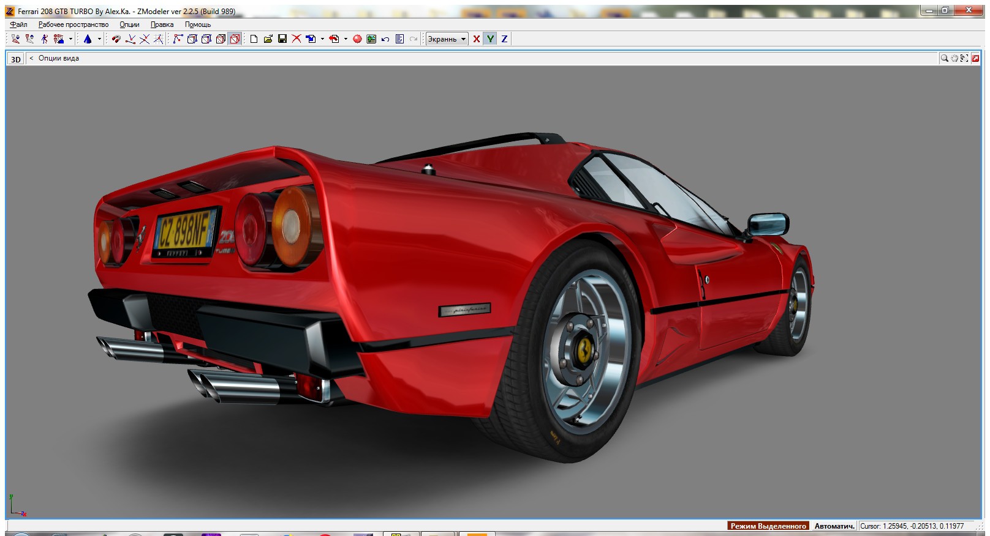Click Cursor coordinates readout in status bar

pyautogui.click(x=912, y=526)
